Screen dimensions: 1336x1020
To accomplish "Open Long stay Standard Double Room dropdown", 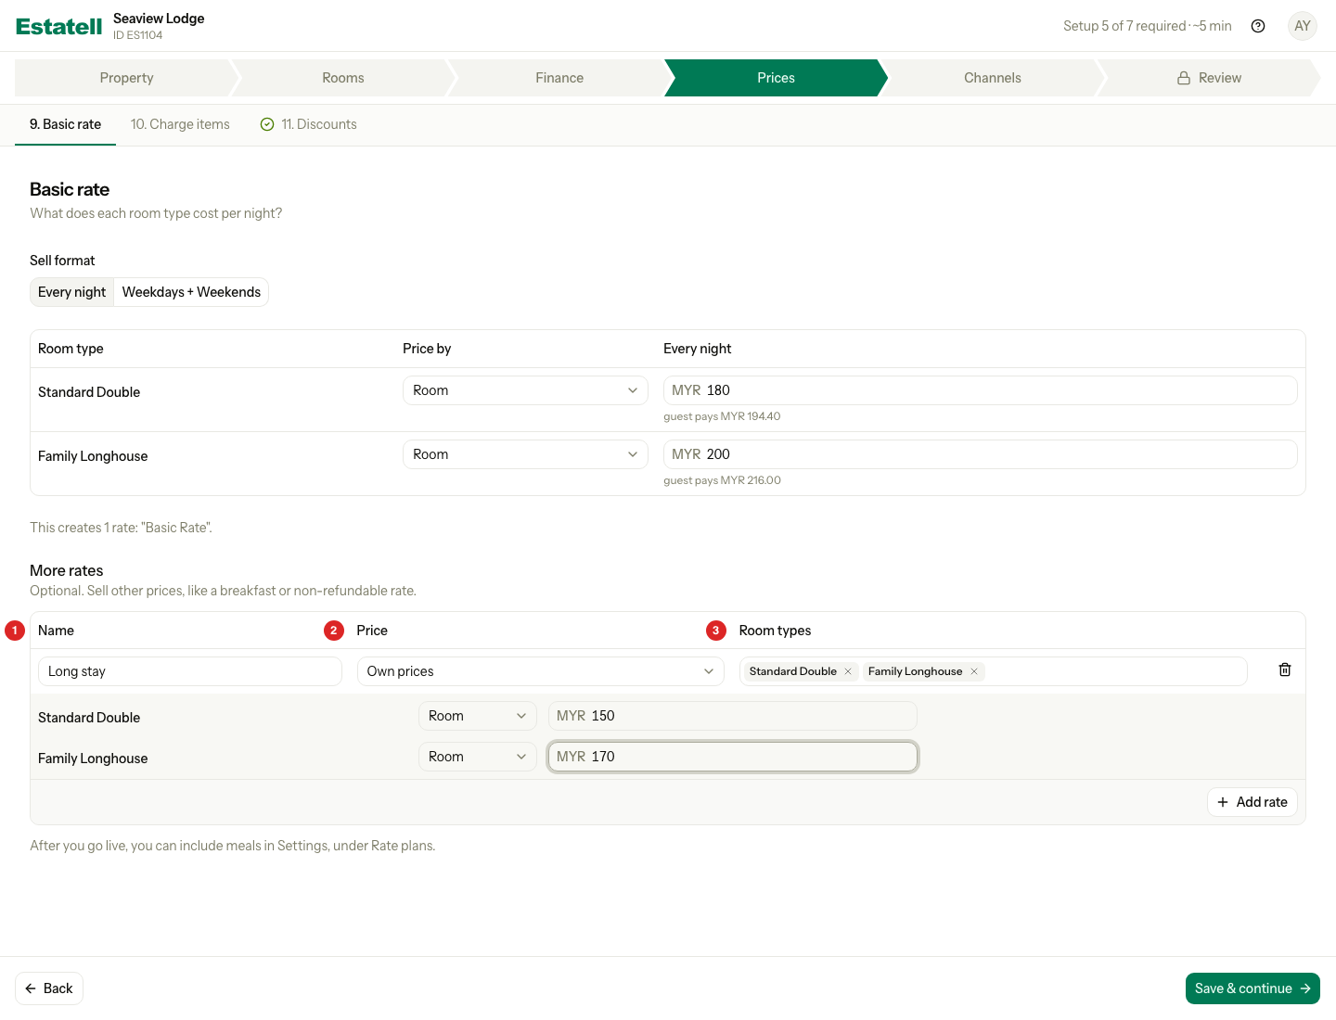I will 478,716.
